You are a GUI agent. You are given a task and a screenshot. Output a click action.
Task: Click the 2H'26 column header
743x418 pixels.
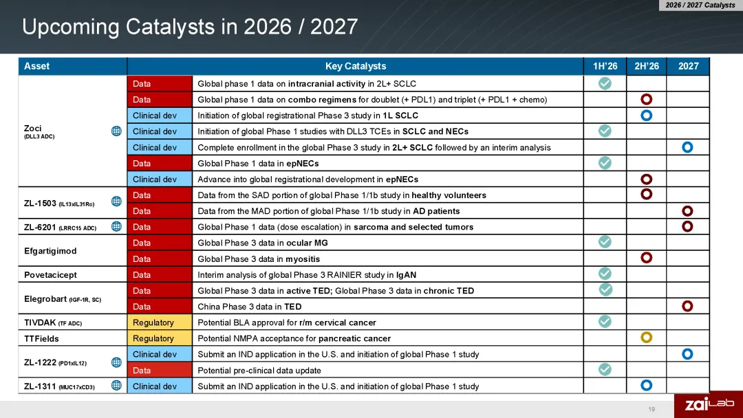point(646,66)
